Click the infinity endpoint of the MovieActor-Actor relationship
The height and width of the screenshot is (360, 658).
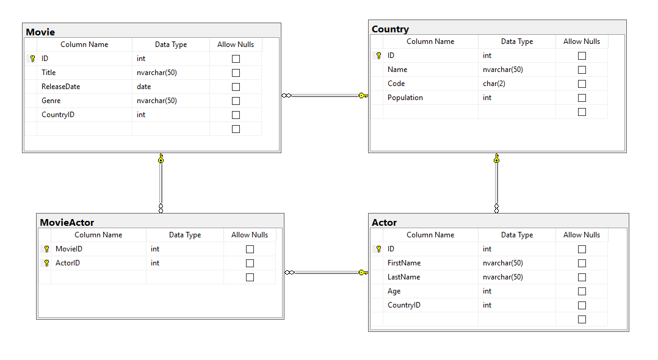point(289,272)
